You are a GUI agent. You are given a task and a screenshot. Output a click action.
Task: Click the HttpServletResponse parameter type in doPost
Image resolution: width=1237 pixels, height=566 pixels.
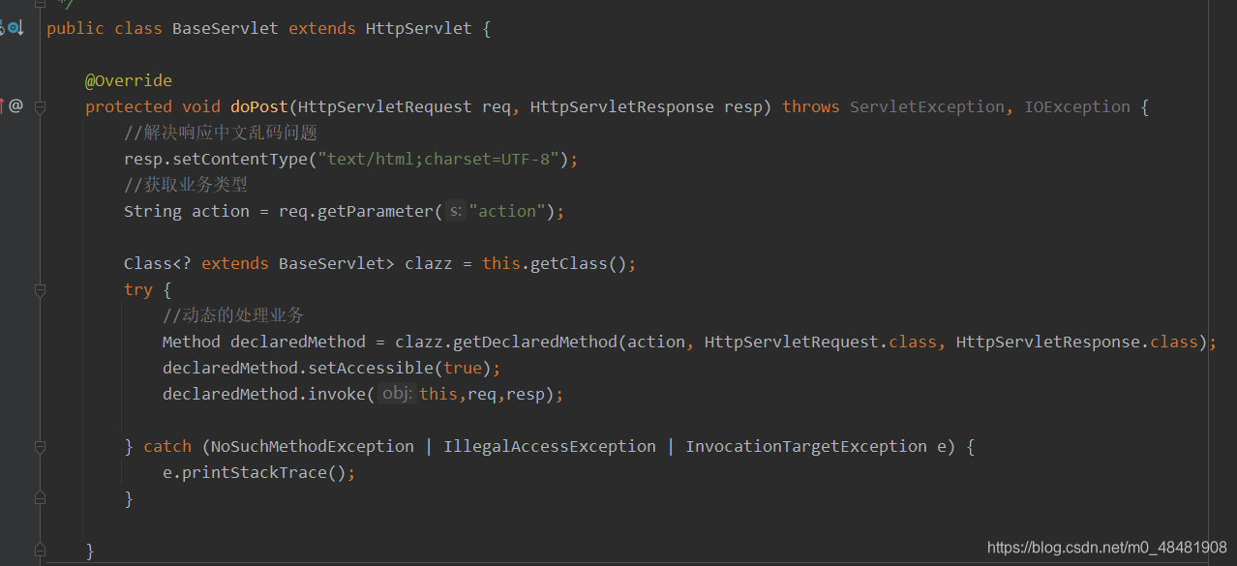pos(621,106)
